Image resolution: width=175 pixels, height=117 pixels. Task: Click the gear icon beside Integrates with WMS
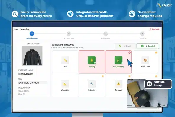70,14
